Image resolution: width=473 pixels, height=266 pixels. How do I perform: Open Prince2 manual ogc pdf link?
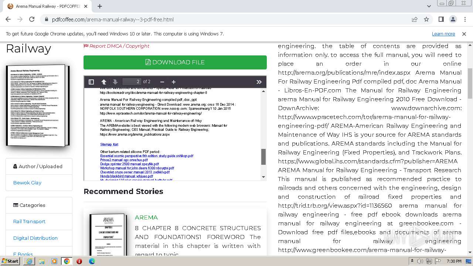pos(124,160)
